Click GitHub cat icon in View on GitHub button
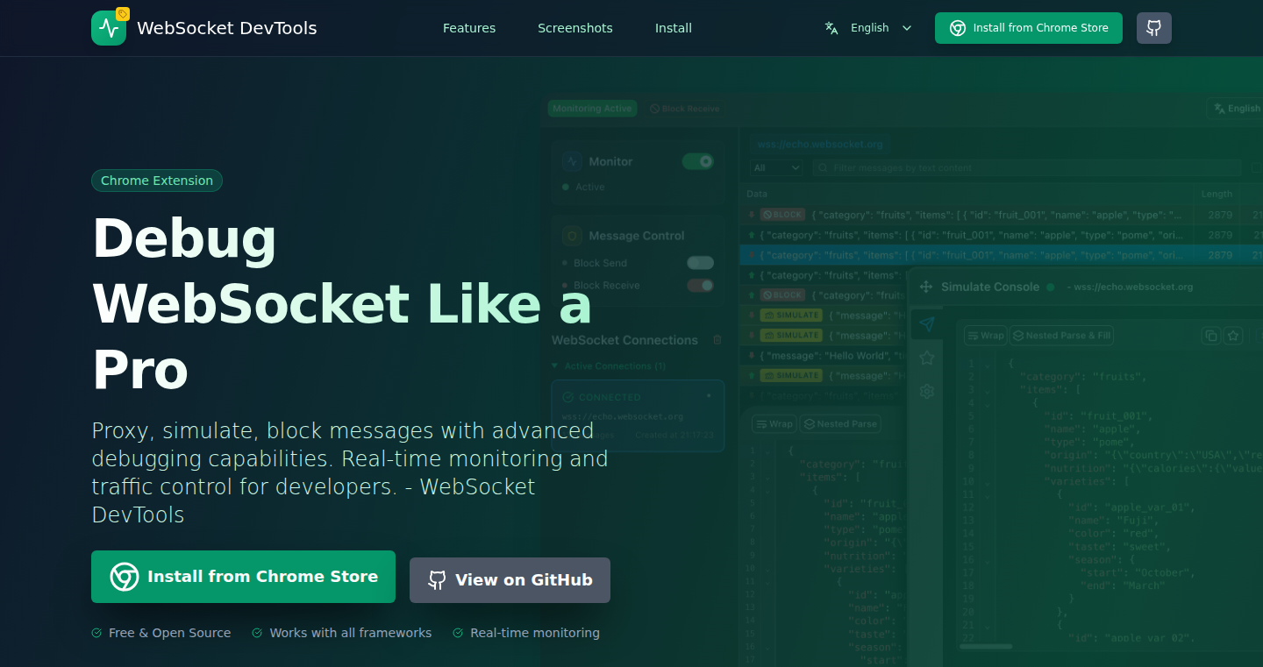This screenshot has height=667, width=1263. click(437, 580)
